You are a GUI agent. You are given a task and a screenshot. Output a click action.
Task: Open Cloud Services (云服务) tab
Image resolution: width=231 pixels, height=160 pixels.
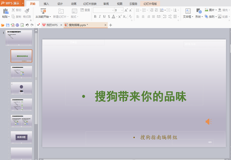tap(133, 4)
